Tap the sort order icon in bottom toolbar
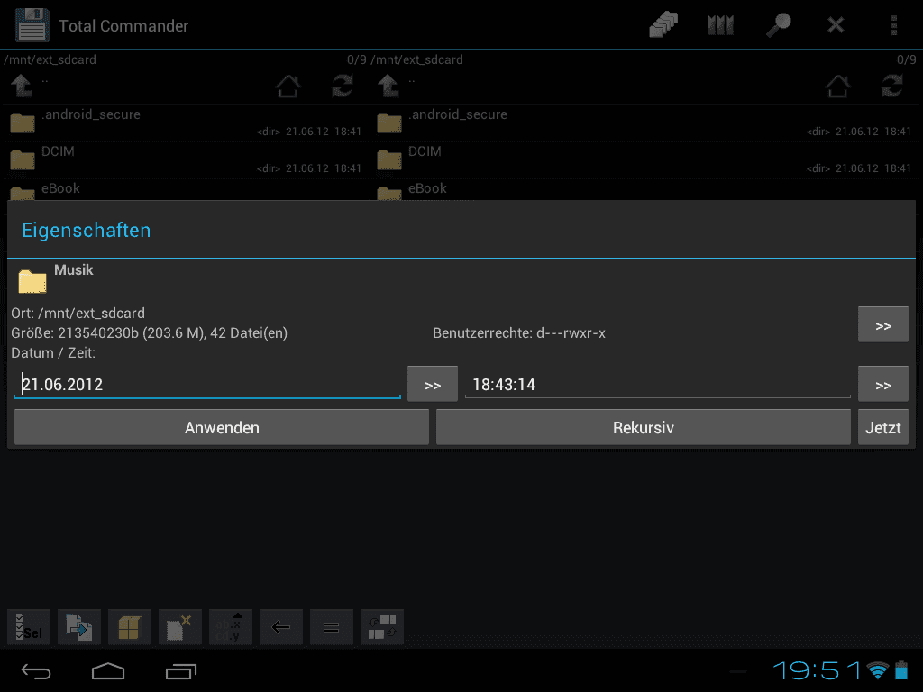The width and height of the screenshot is (923, 692). point(231,627)
